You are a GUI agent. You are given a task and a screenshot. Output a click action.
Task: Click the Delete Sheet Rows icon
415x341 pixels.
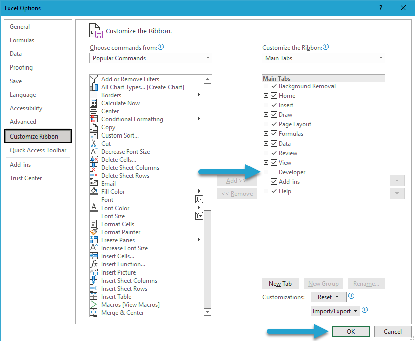[x=94, y=176]
